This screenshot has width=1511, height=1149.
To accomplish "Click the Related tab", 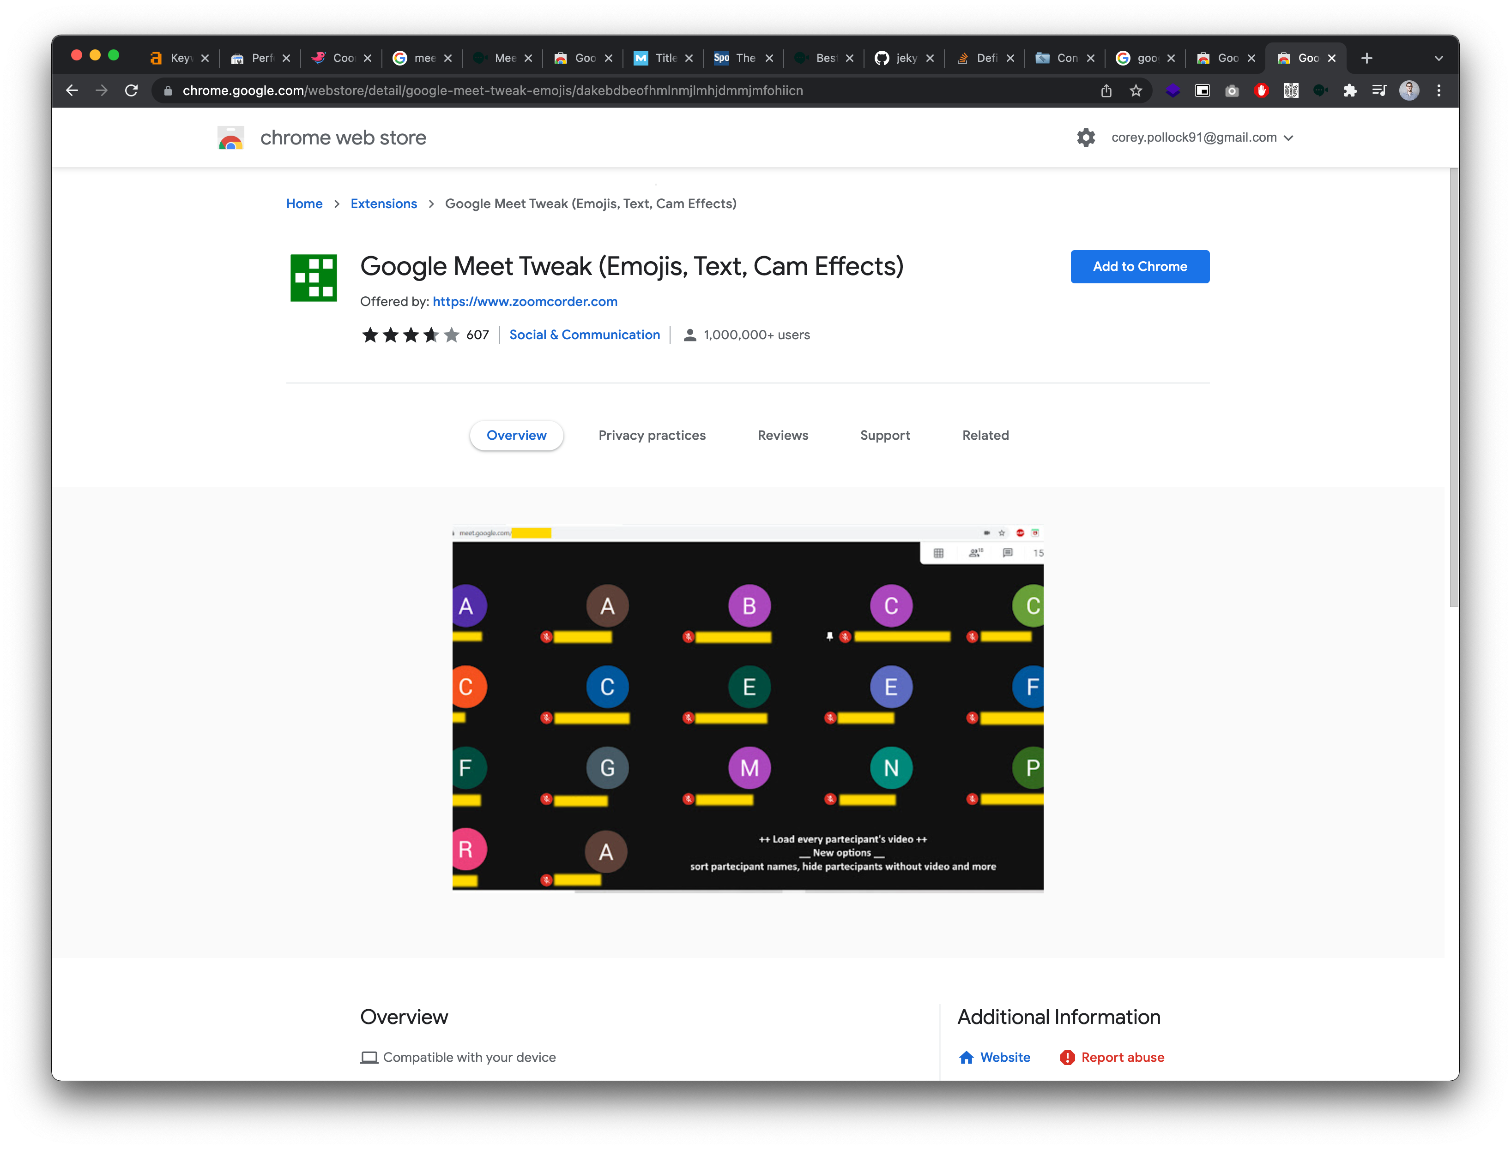I will [985, 435].
